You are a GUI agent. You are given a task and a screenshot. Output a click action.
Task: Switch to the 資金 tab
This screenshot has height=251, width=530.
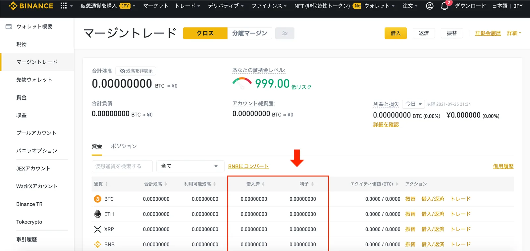click(x=97, y=146)
